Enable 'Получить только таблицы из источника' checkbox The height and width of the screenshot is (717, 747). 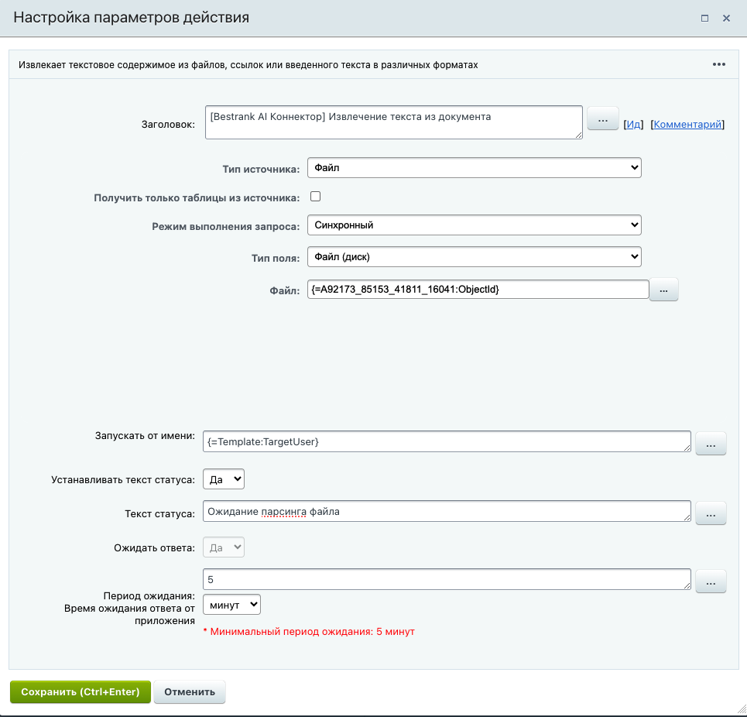315,197
